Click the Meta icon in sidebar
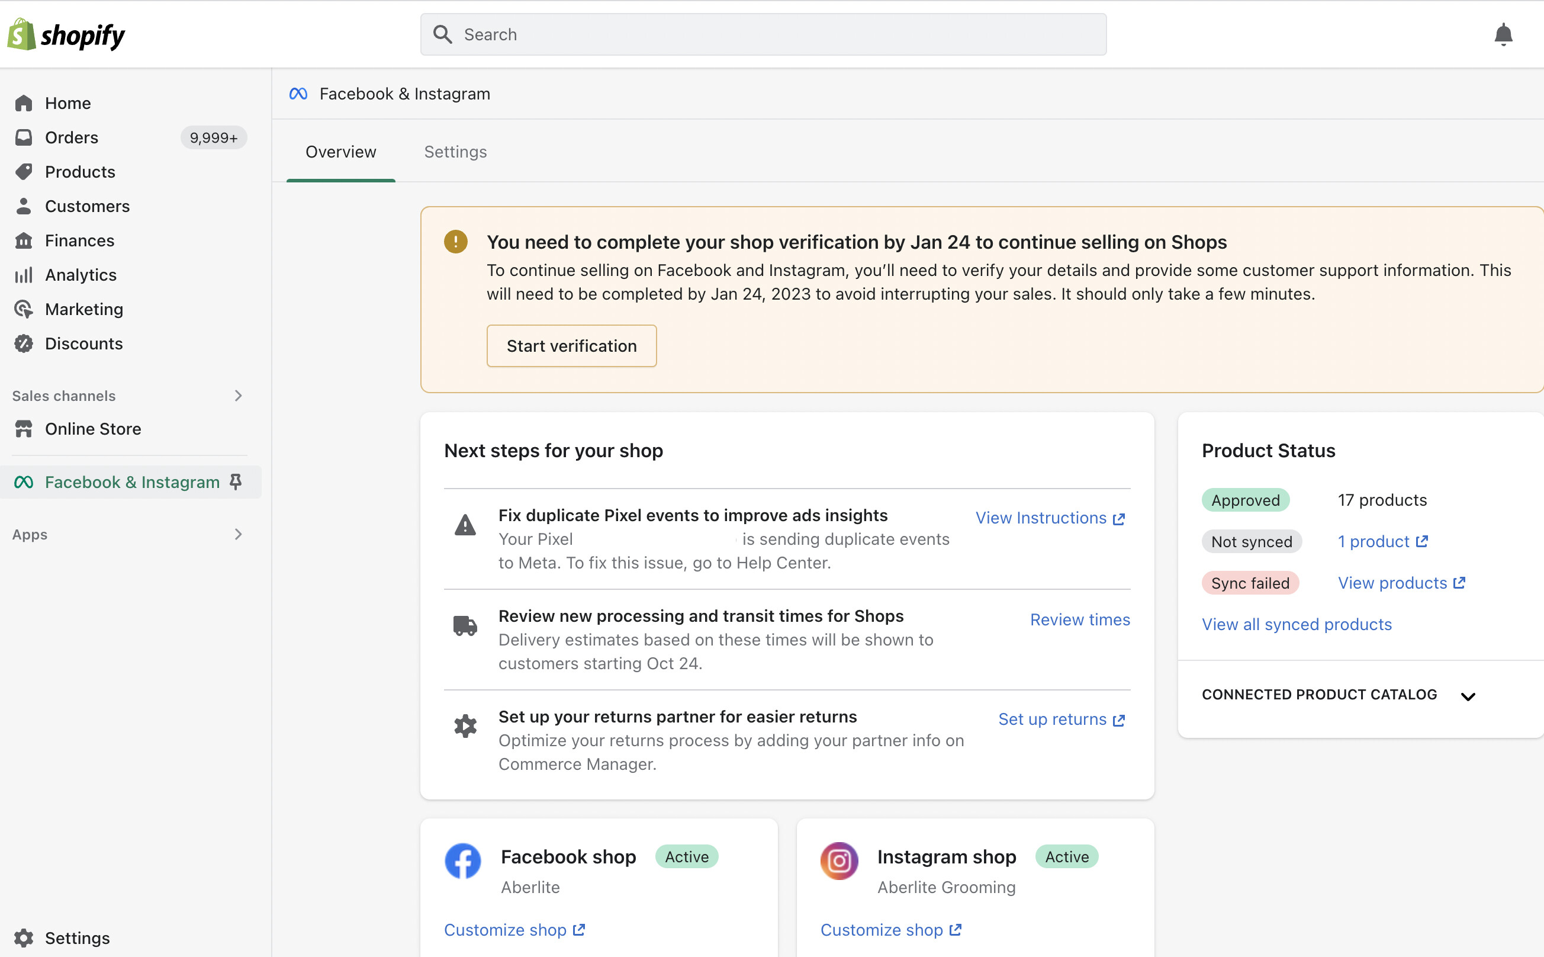Viewport: 1544px width, 957px height. [x=24, y=482]
